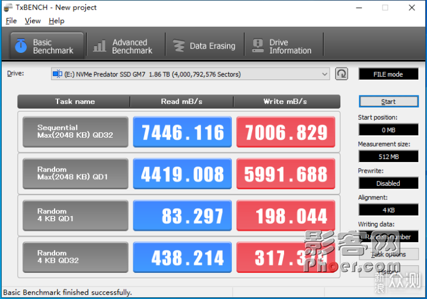Click the FILE mode button
Screen dimensions: 427x299
[388, 74]
